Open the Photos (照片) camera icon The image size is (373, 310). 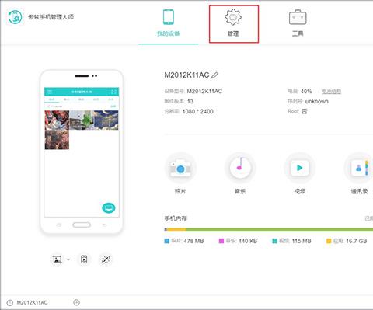coord(180,169)
